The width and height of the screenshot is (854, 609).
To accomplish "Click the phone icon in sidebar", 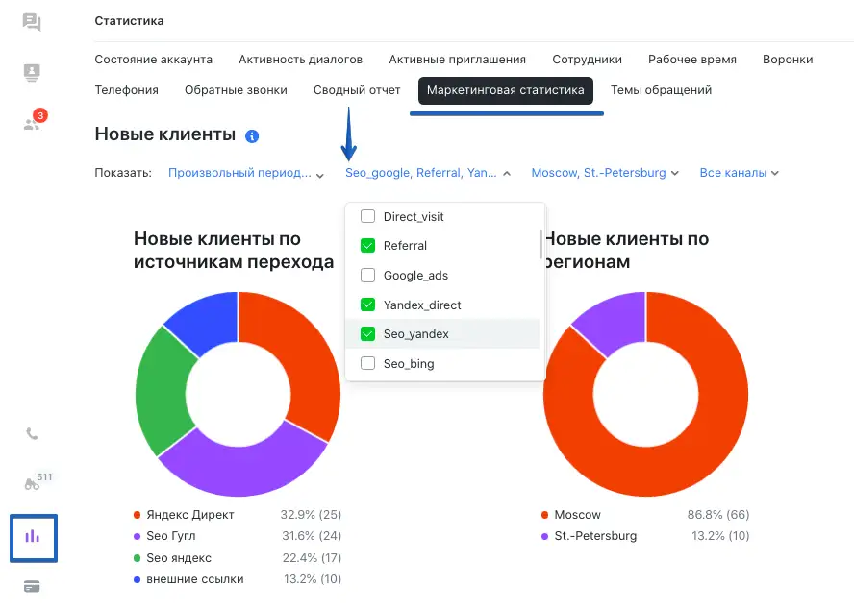I will pyautogui.click(x=32, y=433).
